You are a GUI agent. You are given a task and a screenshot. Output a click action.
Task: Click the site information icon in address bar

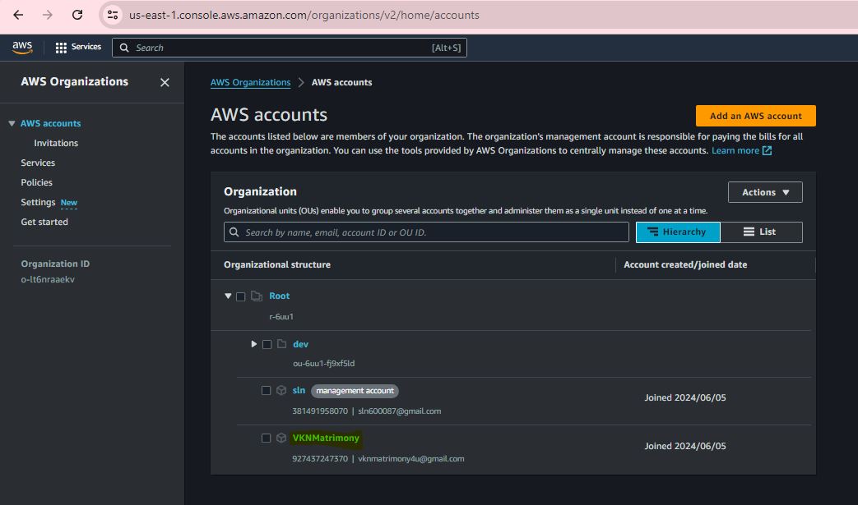(114, 15)
